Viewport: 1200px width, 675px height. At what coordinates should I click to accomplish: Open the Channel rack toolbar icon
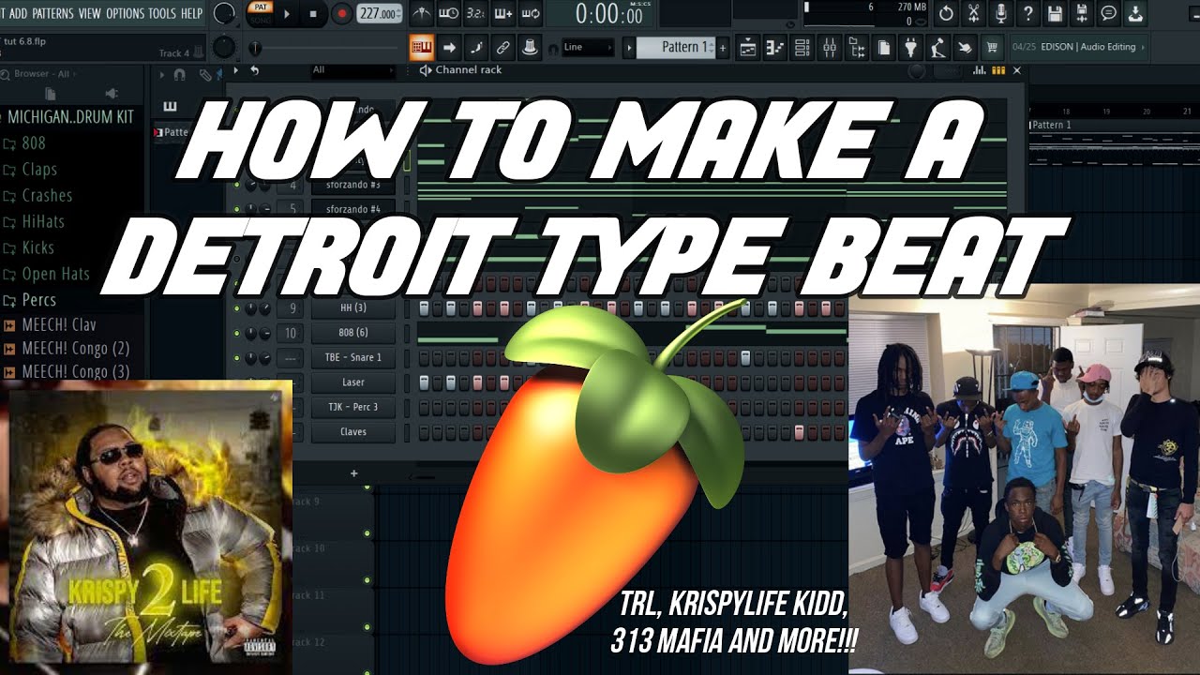point(802,47)
